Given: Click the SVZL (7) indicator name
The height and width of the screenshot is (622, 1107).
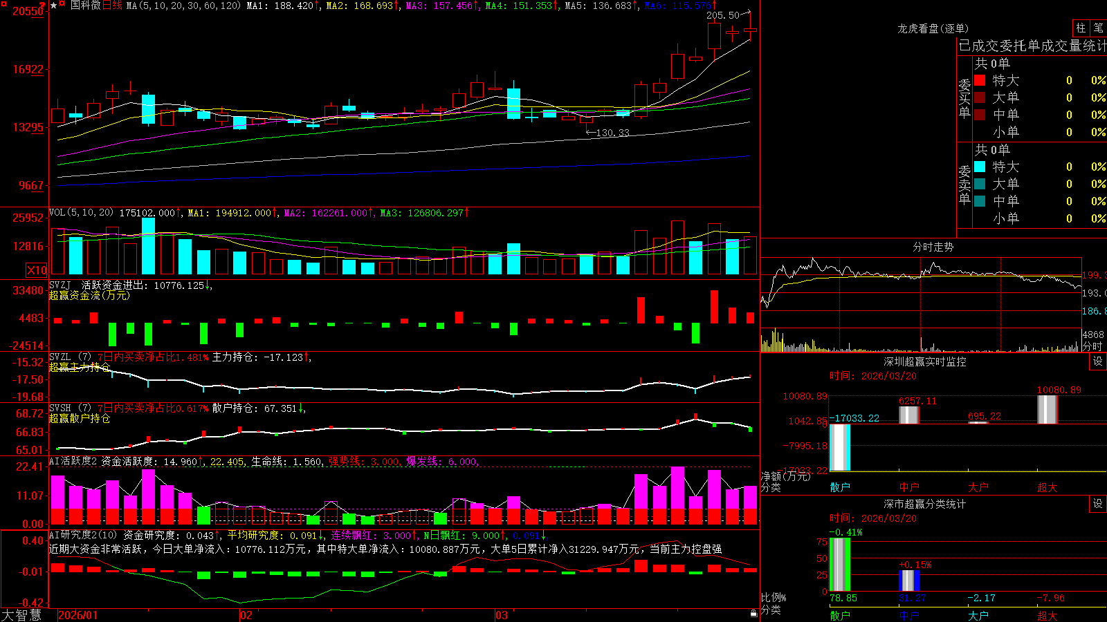Looking at the screenshot, I should click(71, 357).
